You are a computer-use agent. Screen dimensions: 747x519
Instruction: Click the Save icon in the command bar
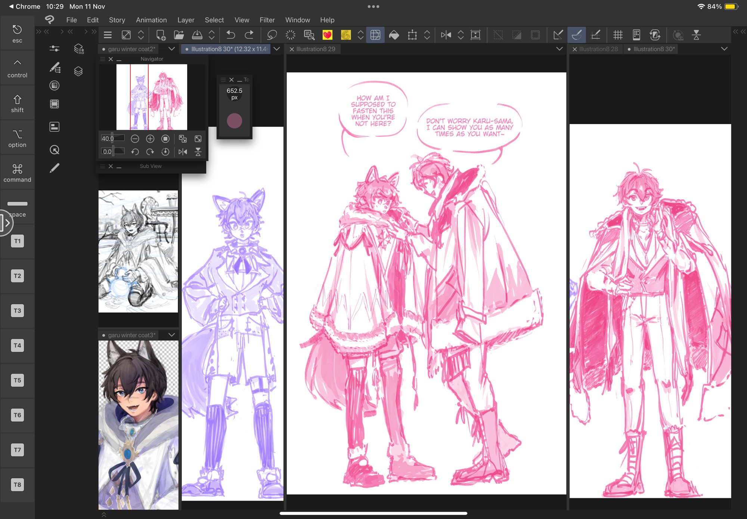(197, 35)
